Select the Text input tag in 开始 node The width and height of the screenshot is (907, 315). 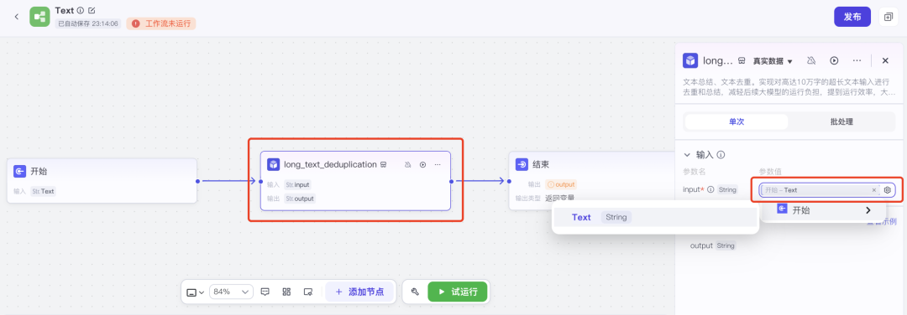[44, 192]
